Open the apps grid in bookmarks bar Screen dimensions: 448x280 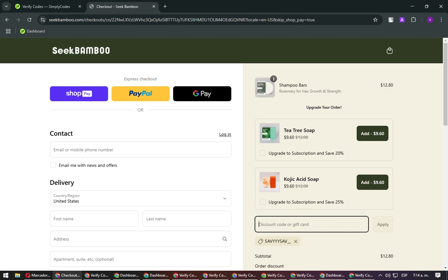[8, 31]
